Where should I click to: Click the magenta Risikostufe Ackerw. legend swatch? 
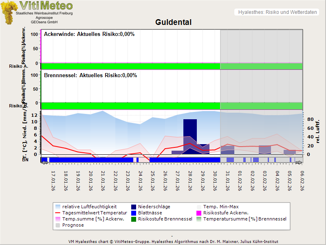(199, 213)
